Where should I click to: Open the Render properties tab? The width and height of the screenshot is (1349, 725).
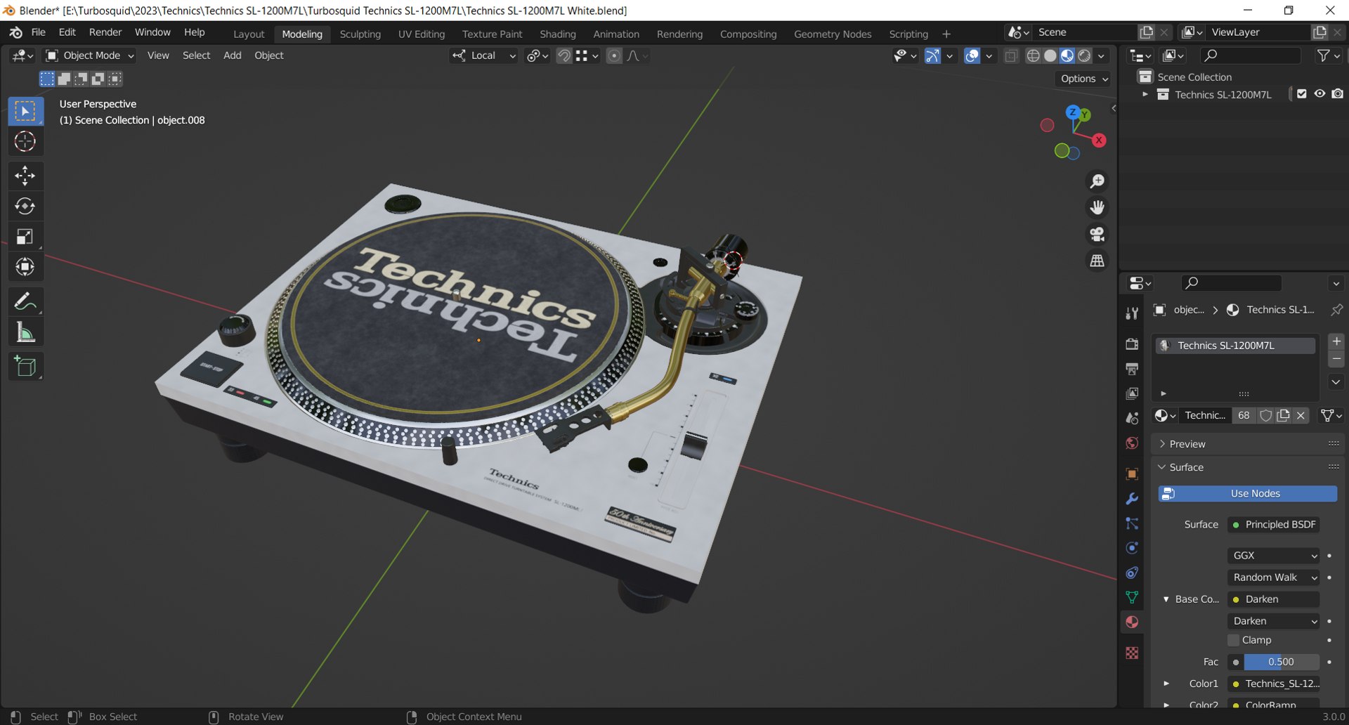[1132, 344]
